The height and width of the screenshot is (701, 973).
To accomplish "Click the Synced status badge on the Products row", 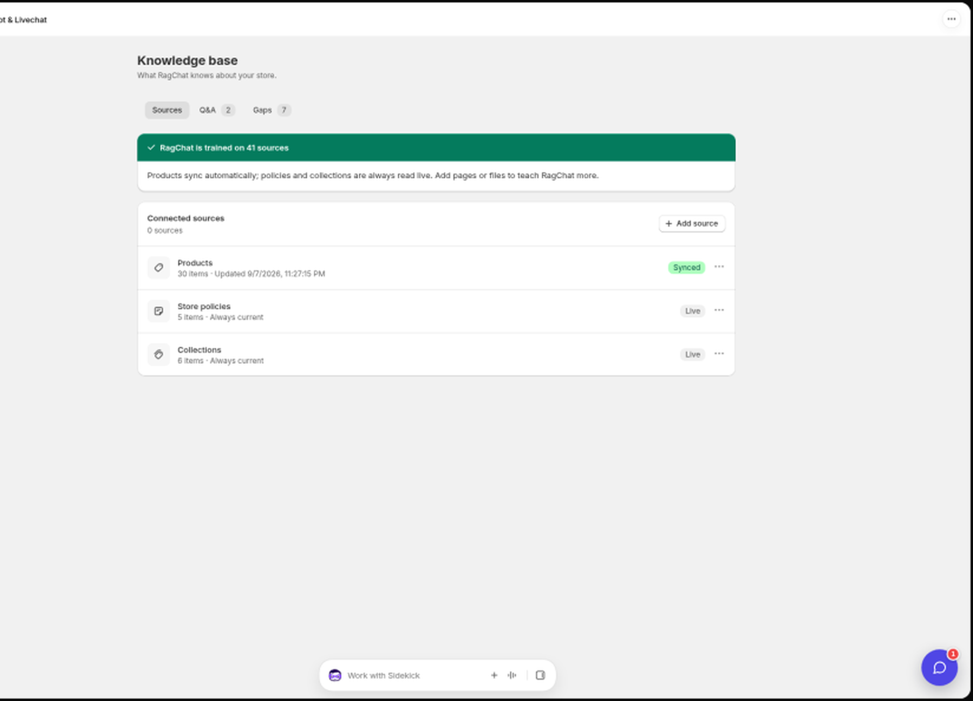I will coord(687,267).
